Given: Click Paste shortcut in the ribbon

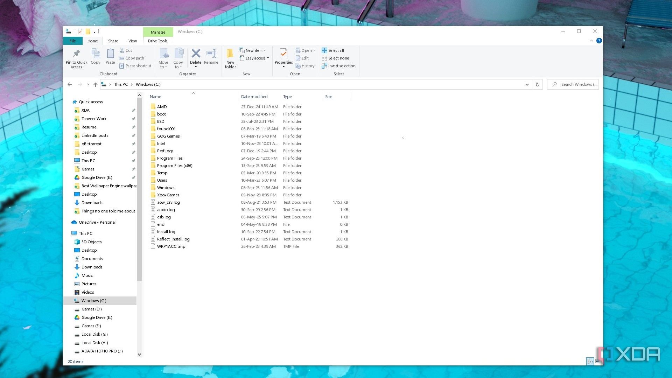Looking at the screenshot, I should click(x=135, y=66).
